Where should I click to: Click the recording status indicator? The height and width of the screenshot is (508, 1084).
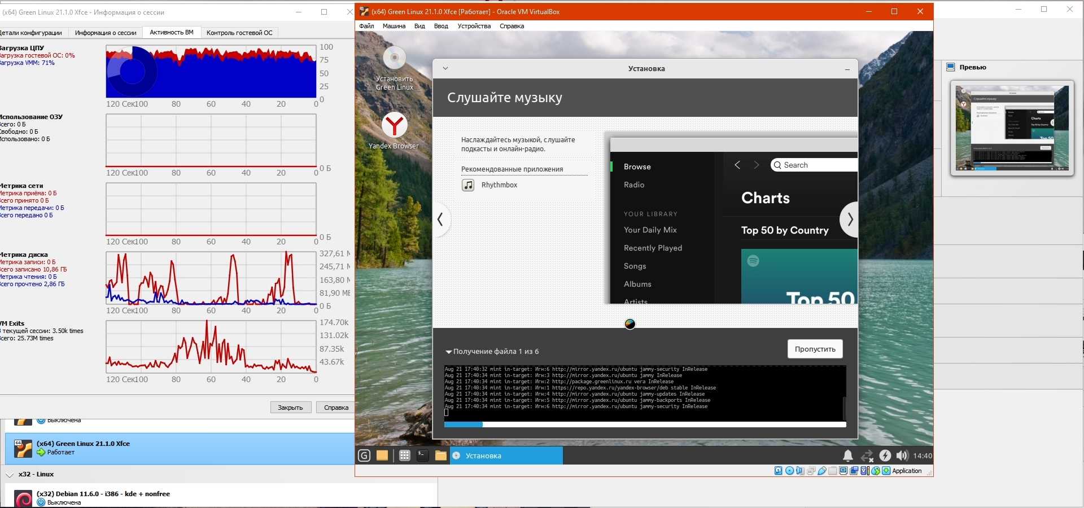(x=854, y=471)
